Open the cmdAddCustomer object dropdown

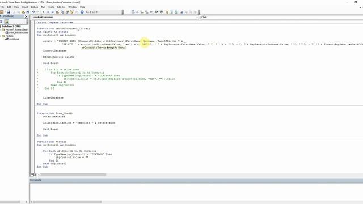[197, 18]
